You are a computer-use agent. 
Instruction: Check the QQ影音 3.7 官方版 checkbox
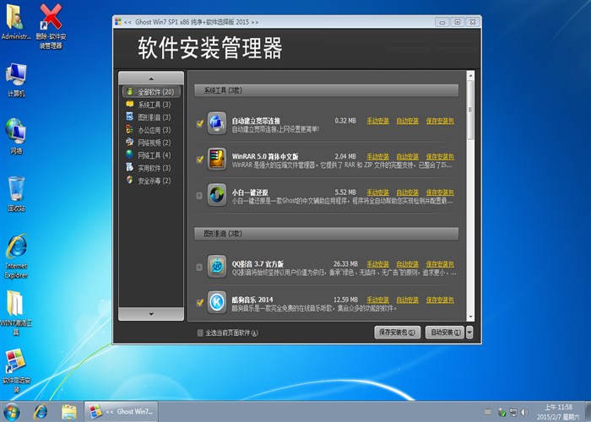pyautogui.click(x=199, y=268)
